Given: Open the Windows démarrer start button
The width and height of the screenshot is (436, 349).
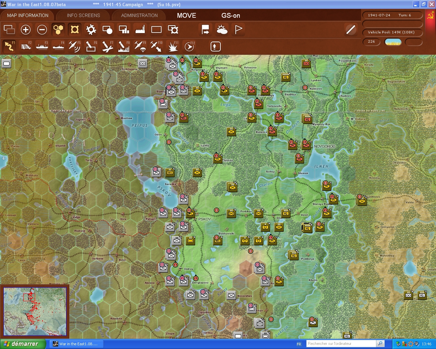Looking at the screenshot, I should click(22, 344).
